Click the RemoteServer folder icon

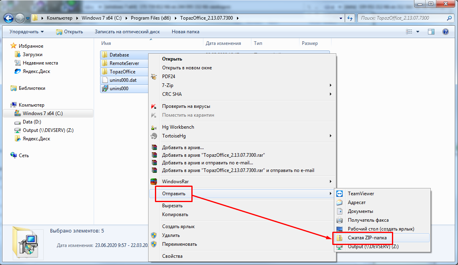[x=104, y=63]
